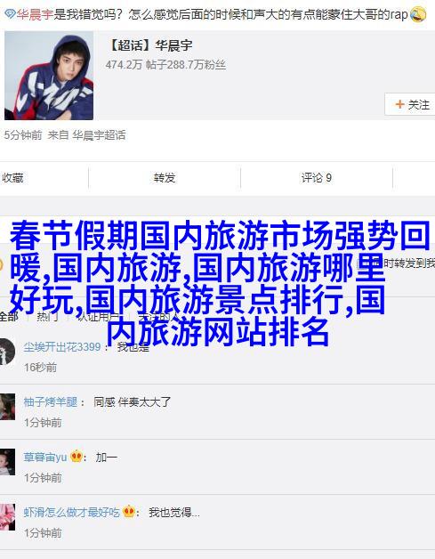Click avatar of 尘埃开出花3399
Image resolution: width=435 pixels, height=559 pixels.
point(7,352)
